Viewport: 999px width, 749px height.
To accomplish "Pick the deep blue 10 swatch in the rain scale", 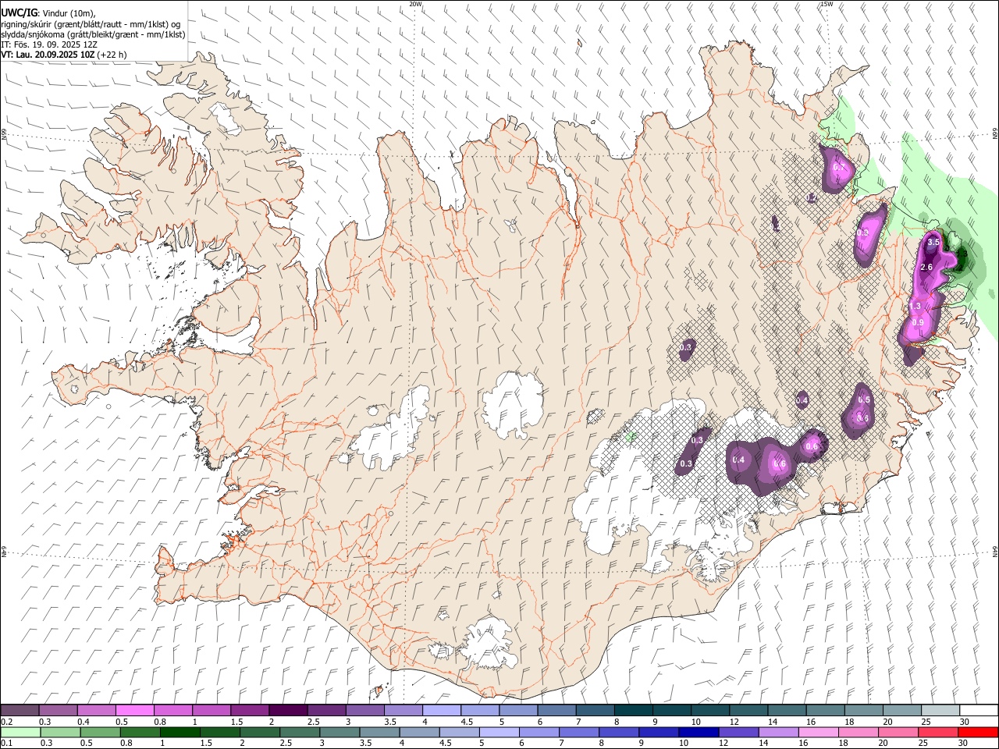I will [698, 733].
